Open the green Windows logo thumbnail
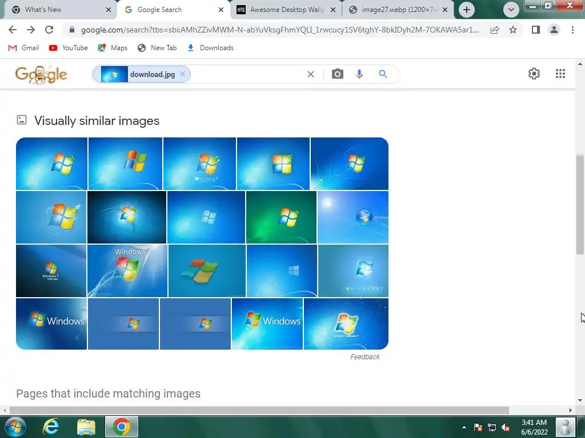Screen dimensions: 585x438 coord(281,217)
